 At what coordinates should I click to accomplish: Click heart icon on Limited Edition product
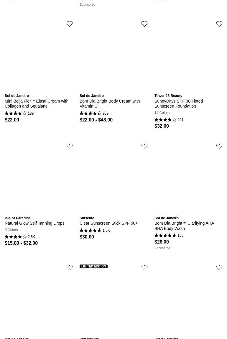coord(144,267)
